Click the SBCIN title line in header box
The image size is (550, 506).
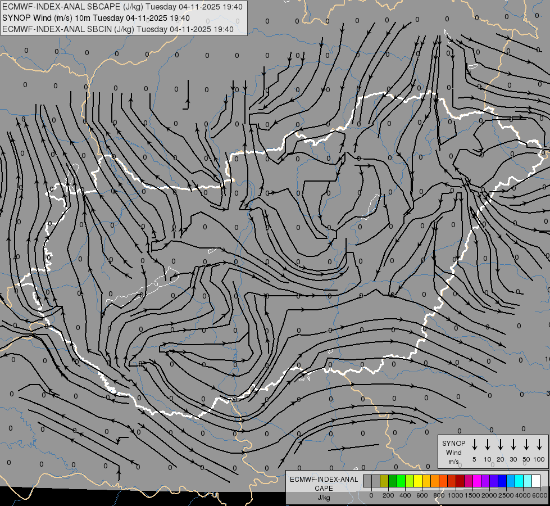pyautogui.click(x=118, y=29)
